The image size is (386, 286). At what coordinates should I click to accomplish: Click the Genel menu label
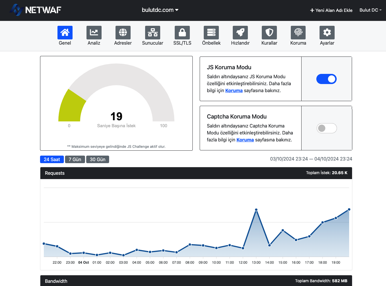(x=65, y=43)
